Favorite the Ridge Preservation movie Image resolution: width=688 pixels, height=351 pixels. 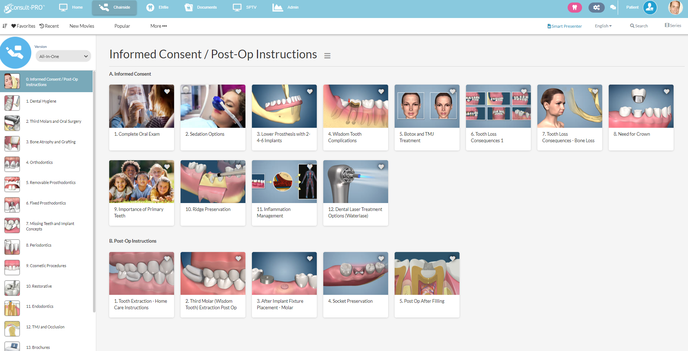coord(239,167)
